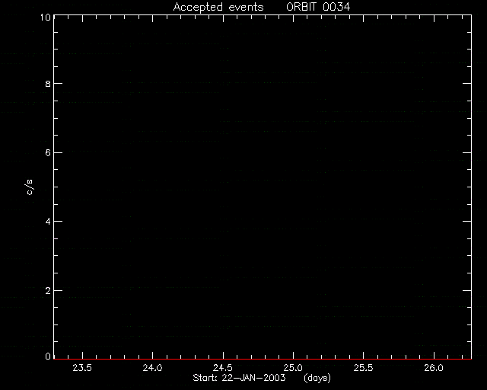487x390 pixels.
Task: Click the y-axis tick label 0
Action: [48, 356]
